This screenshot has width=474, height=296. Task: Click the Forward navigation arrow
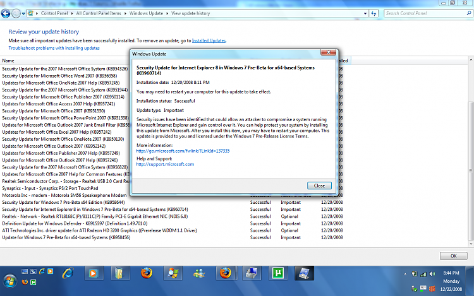[x=16, y=13]
